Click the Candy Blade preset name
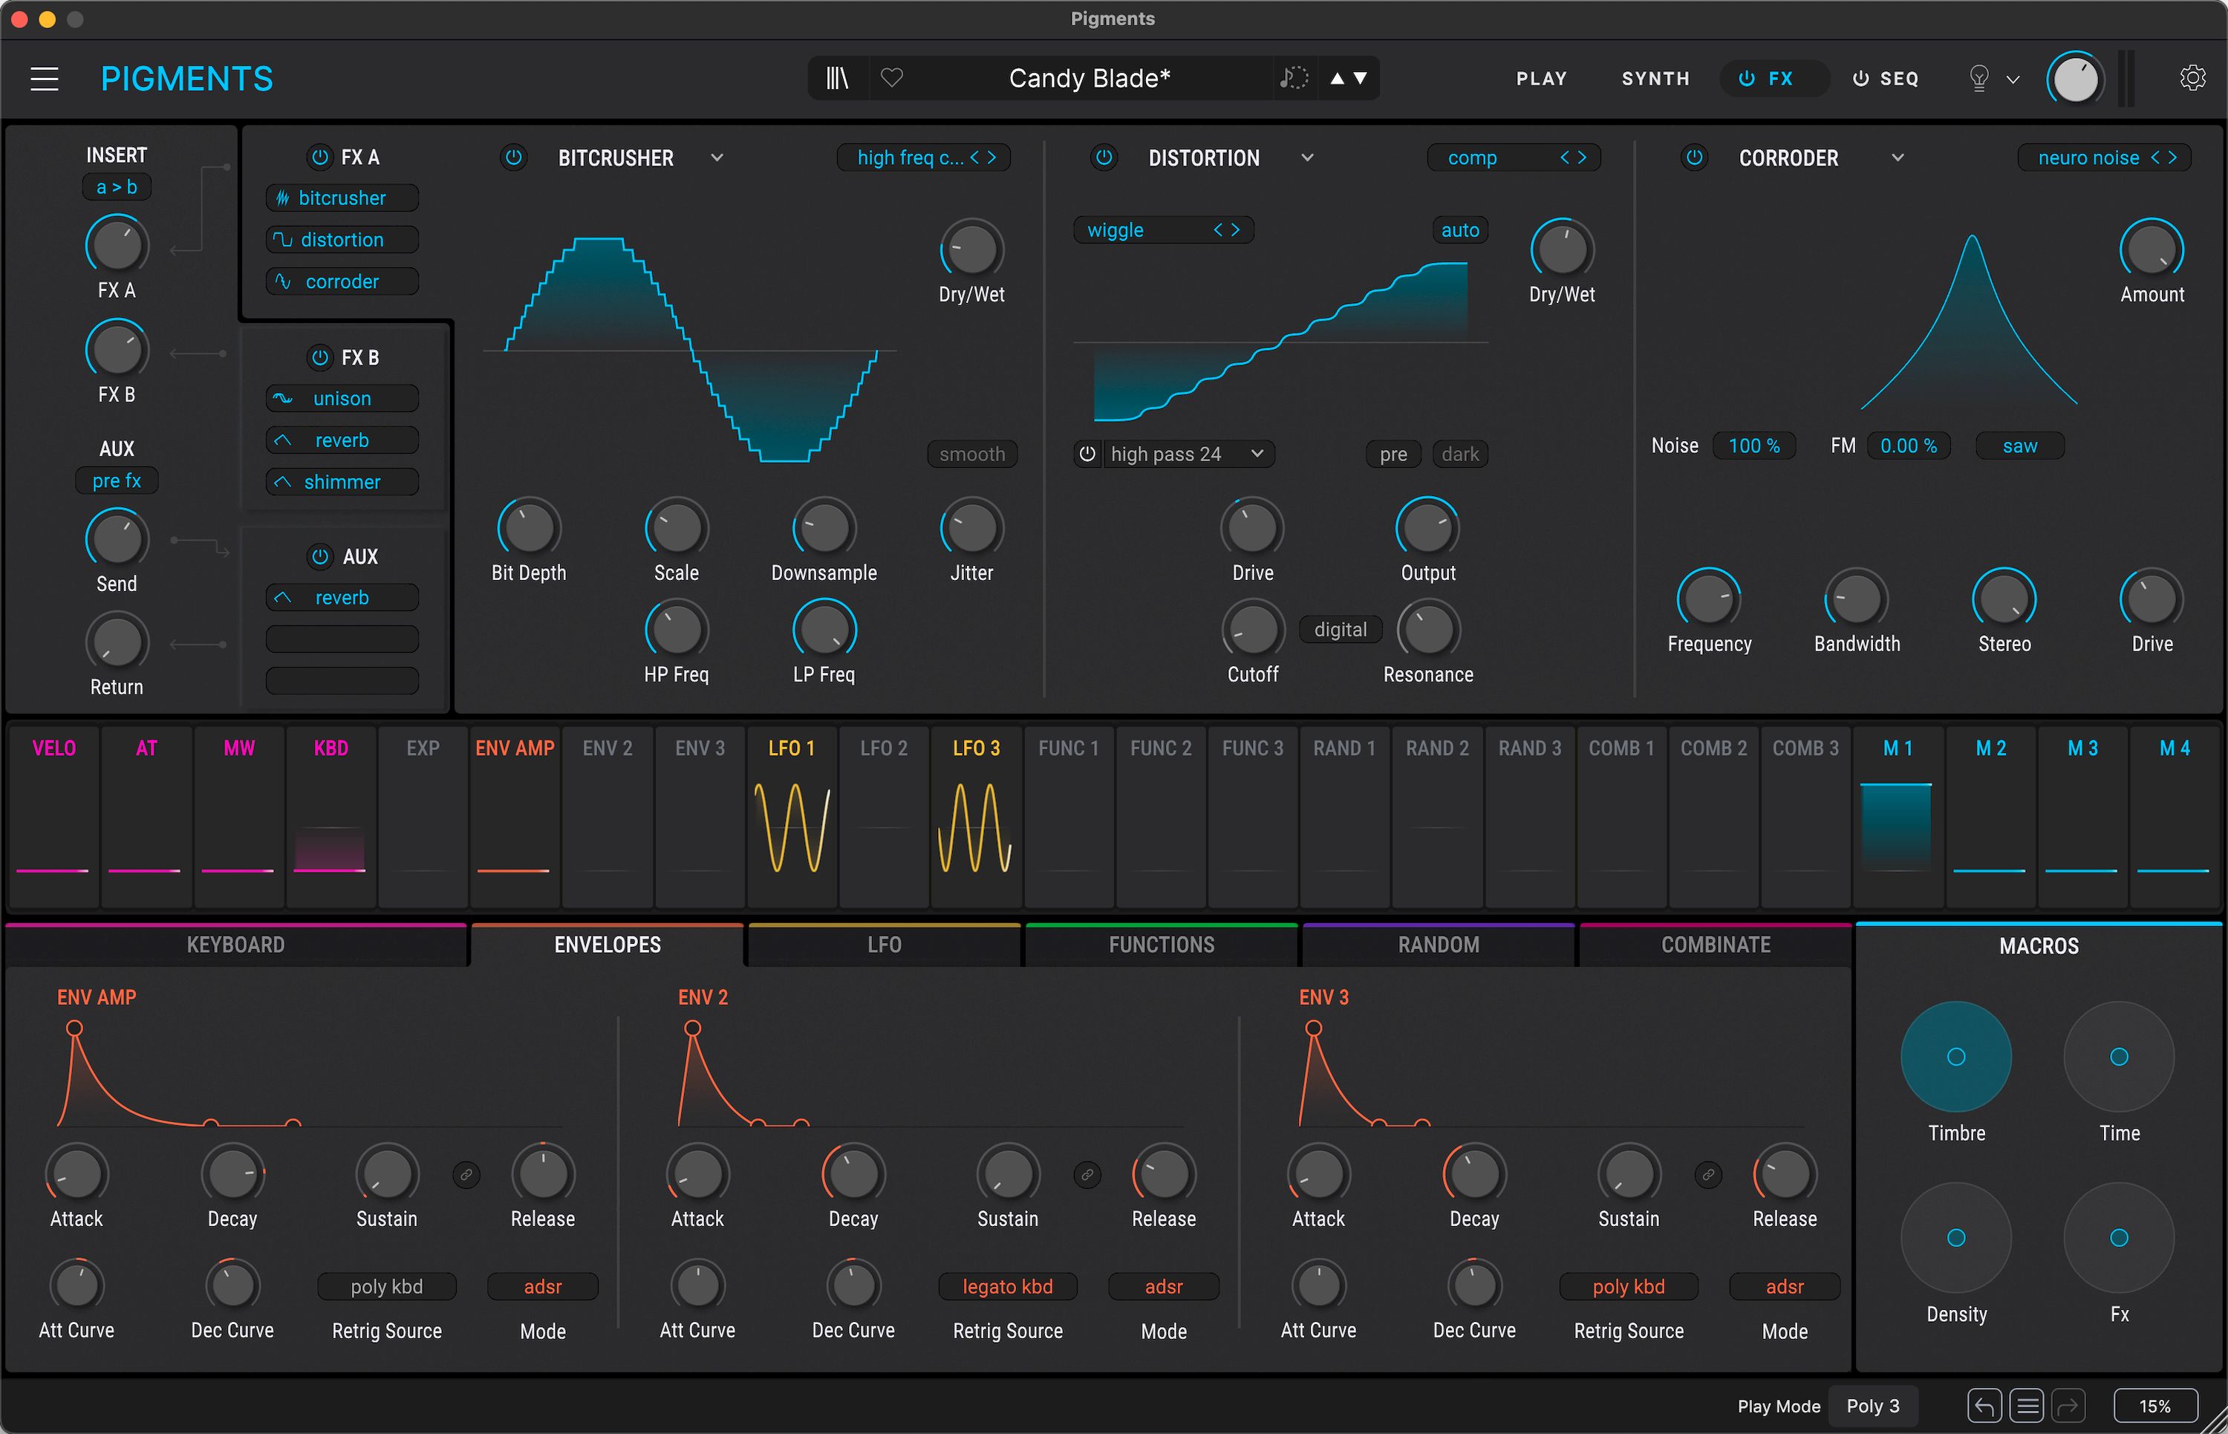Image resolution: width=2228 pixels, height=1434 pixels. click(x=1089, y=78)
